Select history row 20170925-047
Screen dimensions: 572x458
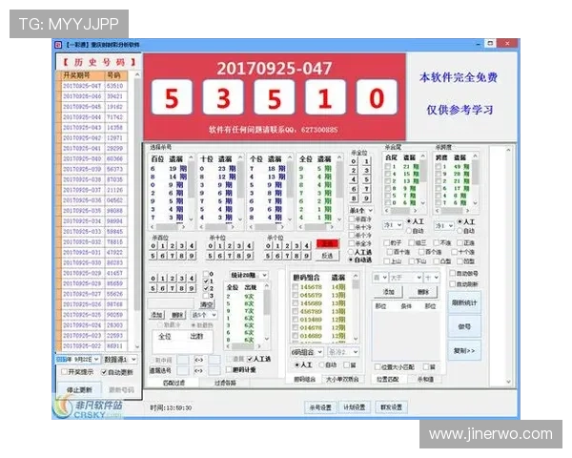tap(82, 86)
